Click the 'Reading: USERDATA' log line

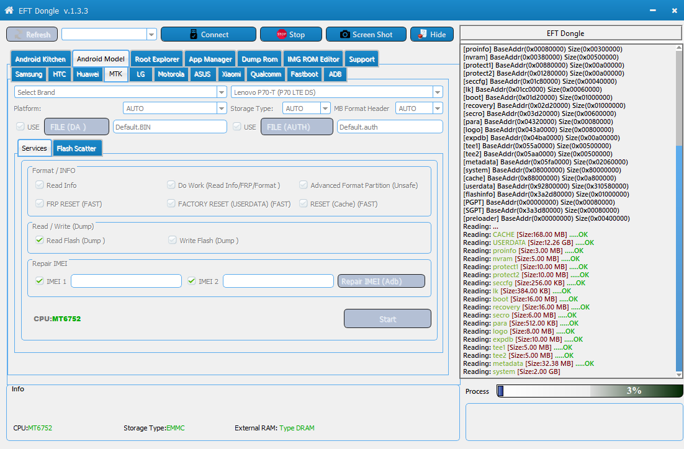tap(528, 242)
